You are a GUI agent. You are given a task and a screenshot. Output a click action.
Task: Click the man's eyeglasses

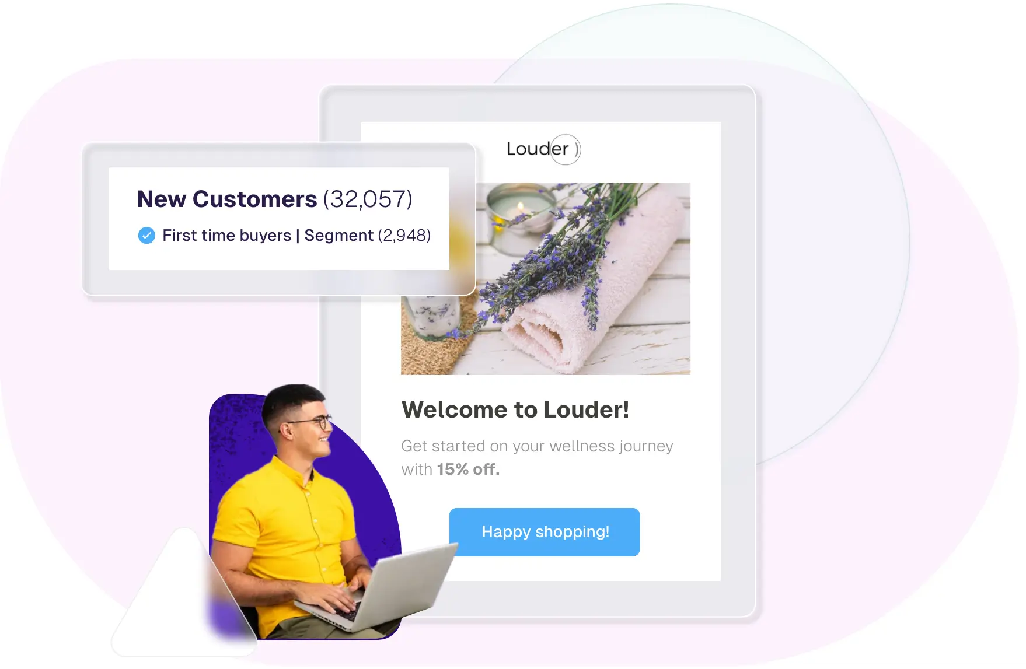(312, 422)
